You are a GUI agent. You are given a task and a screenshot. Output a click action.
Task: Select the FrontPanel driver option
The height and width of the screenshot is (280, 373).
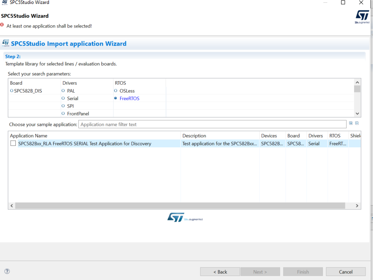(63, 113)
